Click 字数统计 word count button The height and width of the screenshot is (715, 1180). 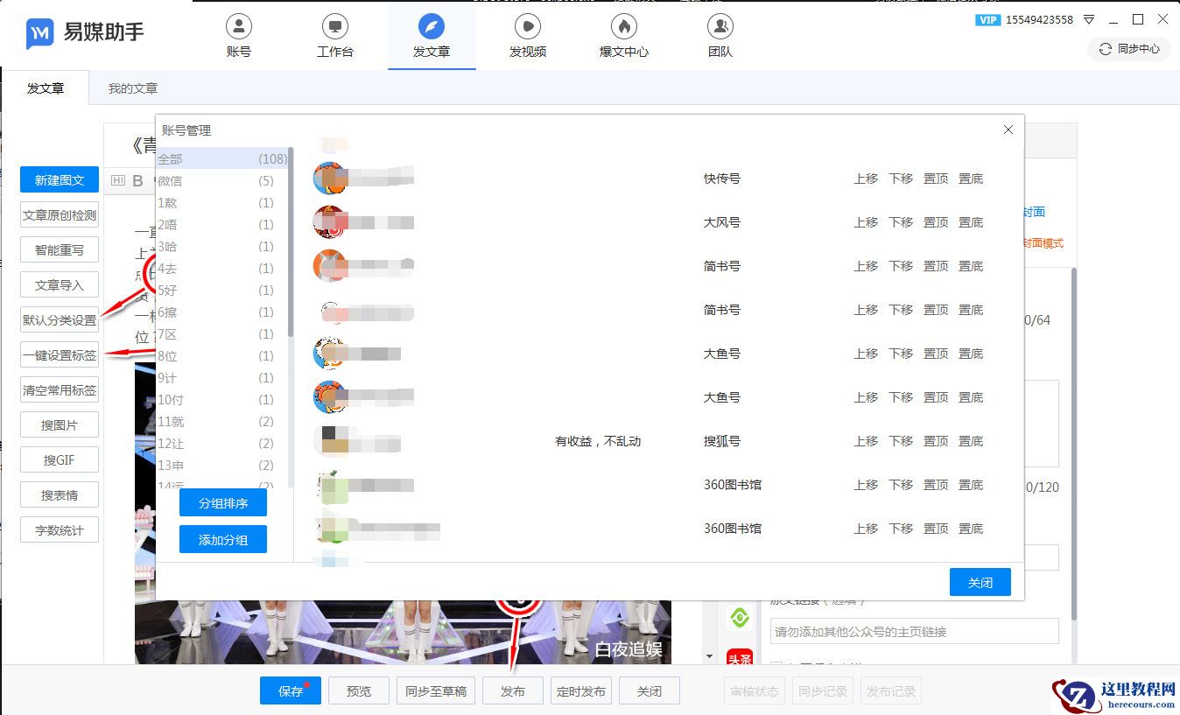[x=60, y=530]
